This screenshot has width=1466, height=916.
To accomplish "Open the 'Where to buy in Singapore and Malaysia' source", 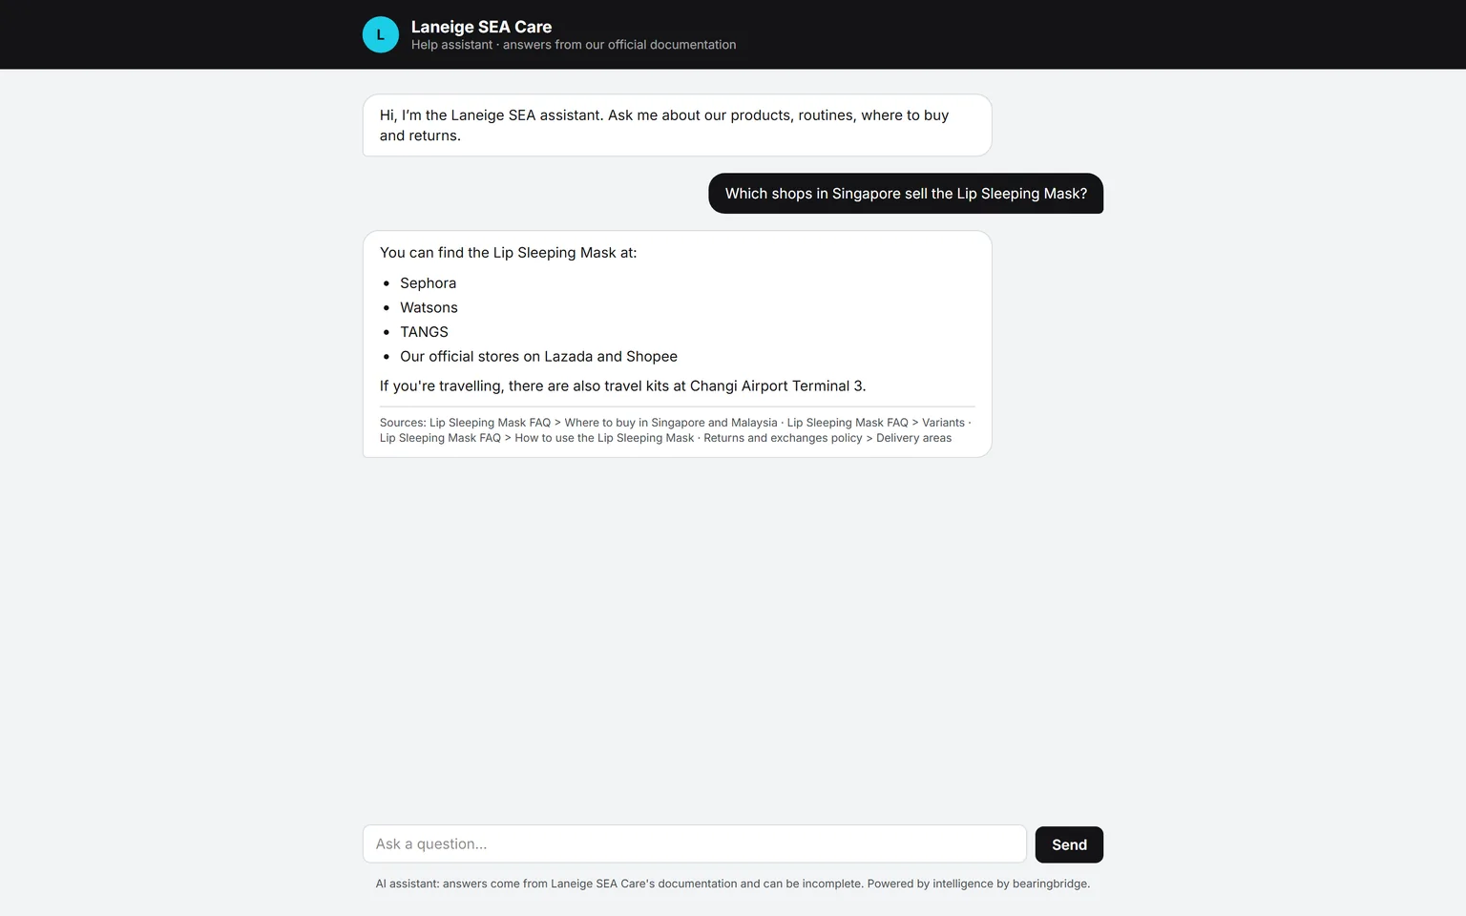I will point(603,423).
